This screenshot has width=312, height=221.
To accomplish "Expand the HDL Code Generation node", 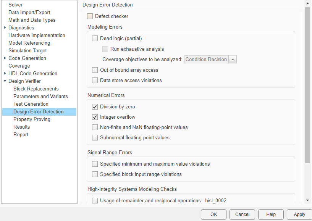I will point(4,73).
